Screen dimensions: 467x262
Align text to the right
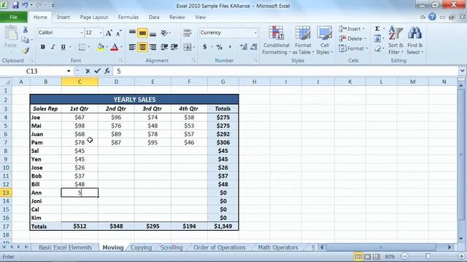(x=153, y=47)
